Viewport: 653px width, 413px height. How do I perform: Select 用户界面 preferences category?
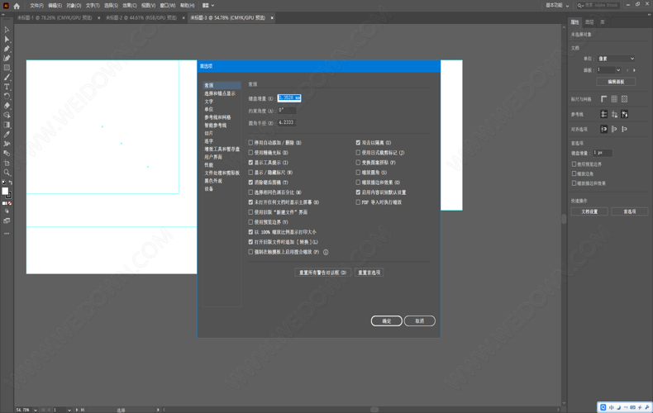click(x=213, y=157)
